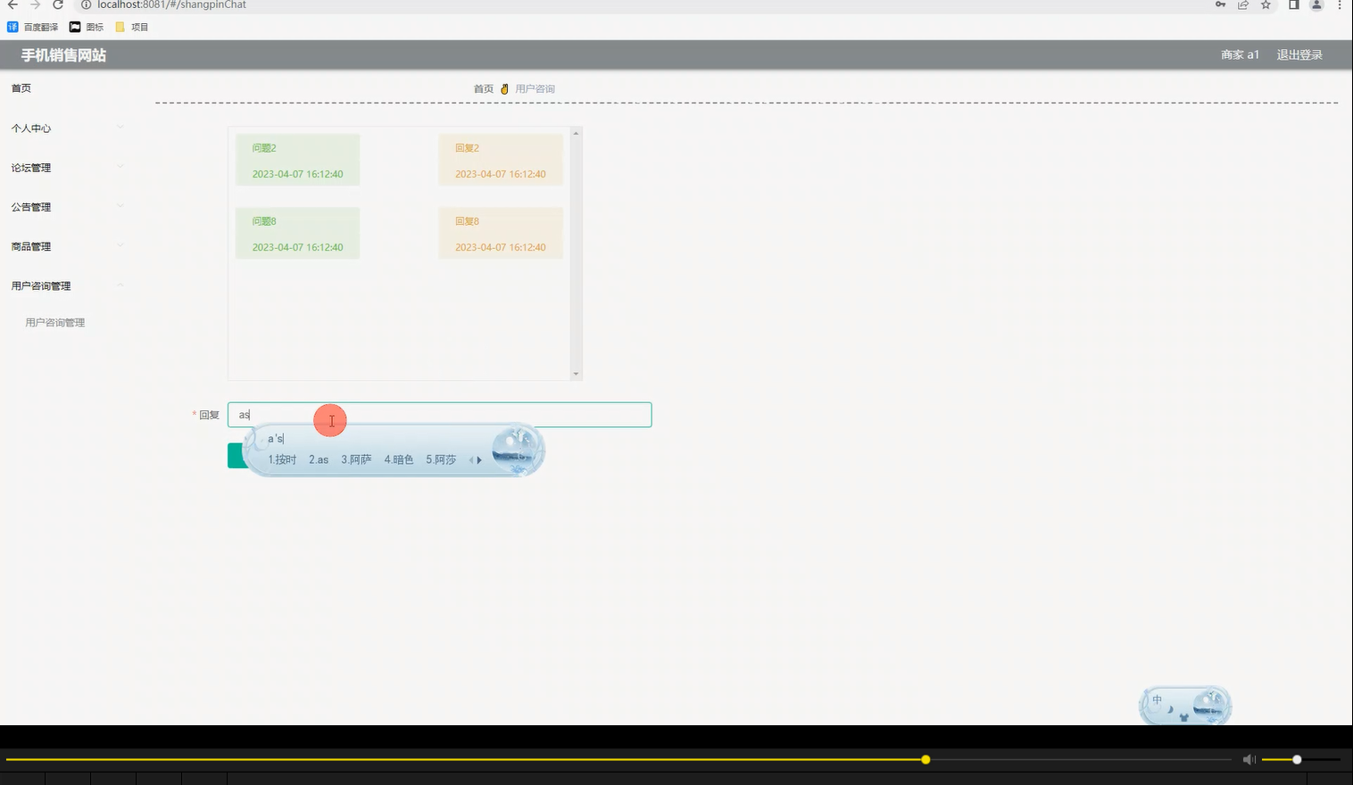The image size is (1353, 785).
Task: Click 退出登录 to log out
Action: [x=1299, y=54]
